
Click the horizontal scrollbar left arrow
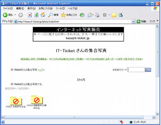click(3, 117)
